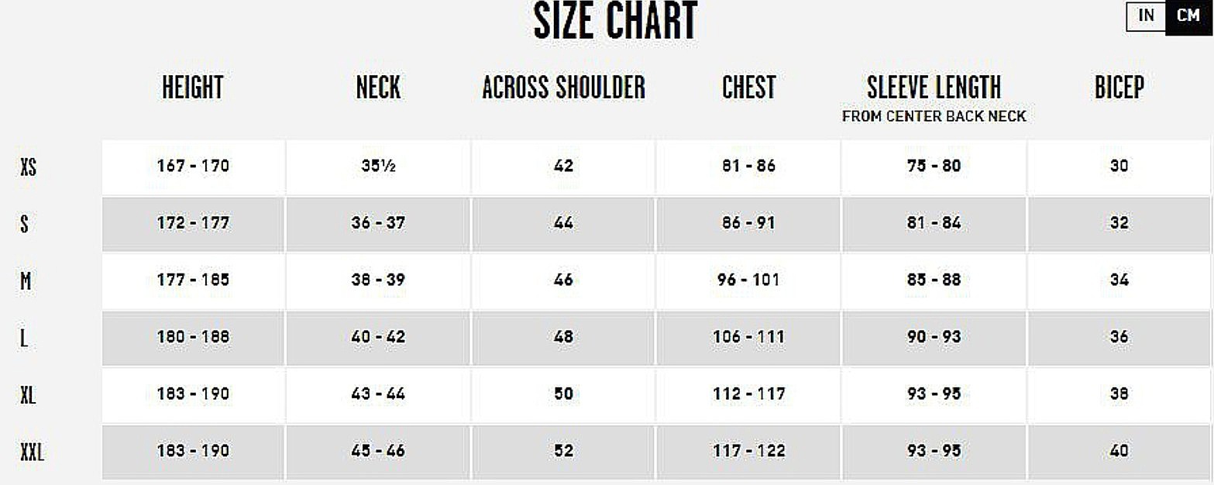Click the M chest cell 96 - 101
Image resolution: width=1214 pixels, height=485 pixels.
(x=748, y=280)
